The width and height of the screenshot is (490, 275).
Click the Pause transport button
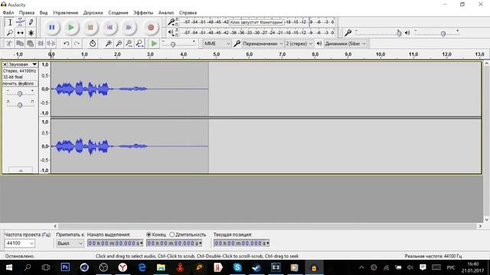point(52,27)
